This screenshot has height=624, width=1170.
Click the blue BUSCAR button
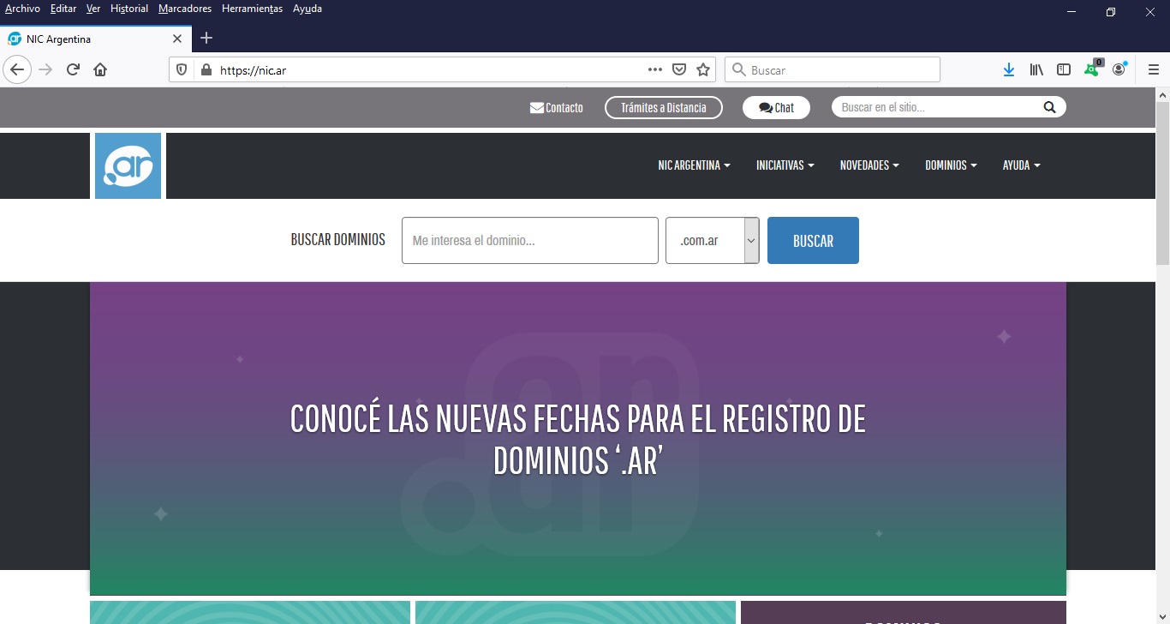coord(813,240)
